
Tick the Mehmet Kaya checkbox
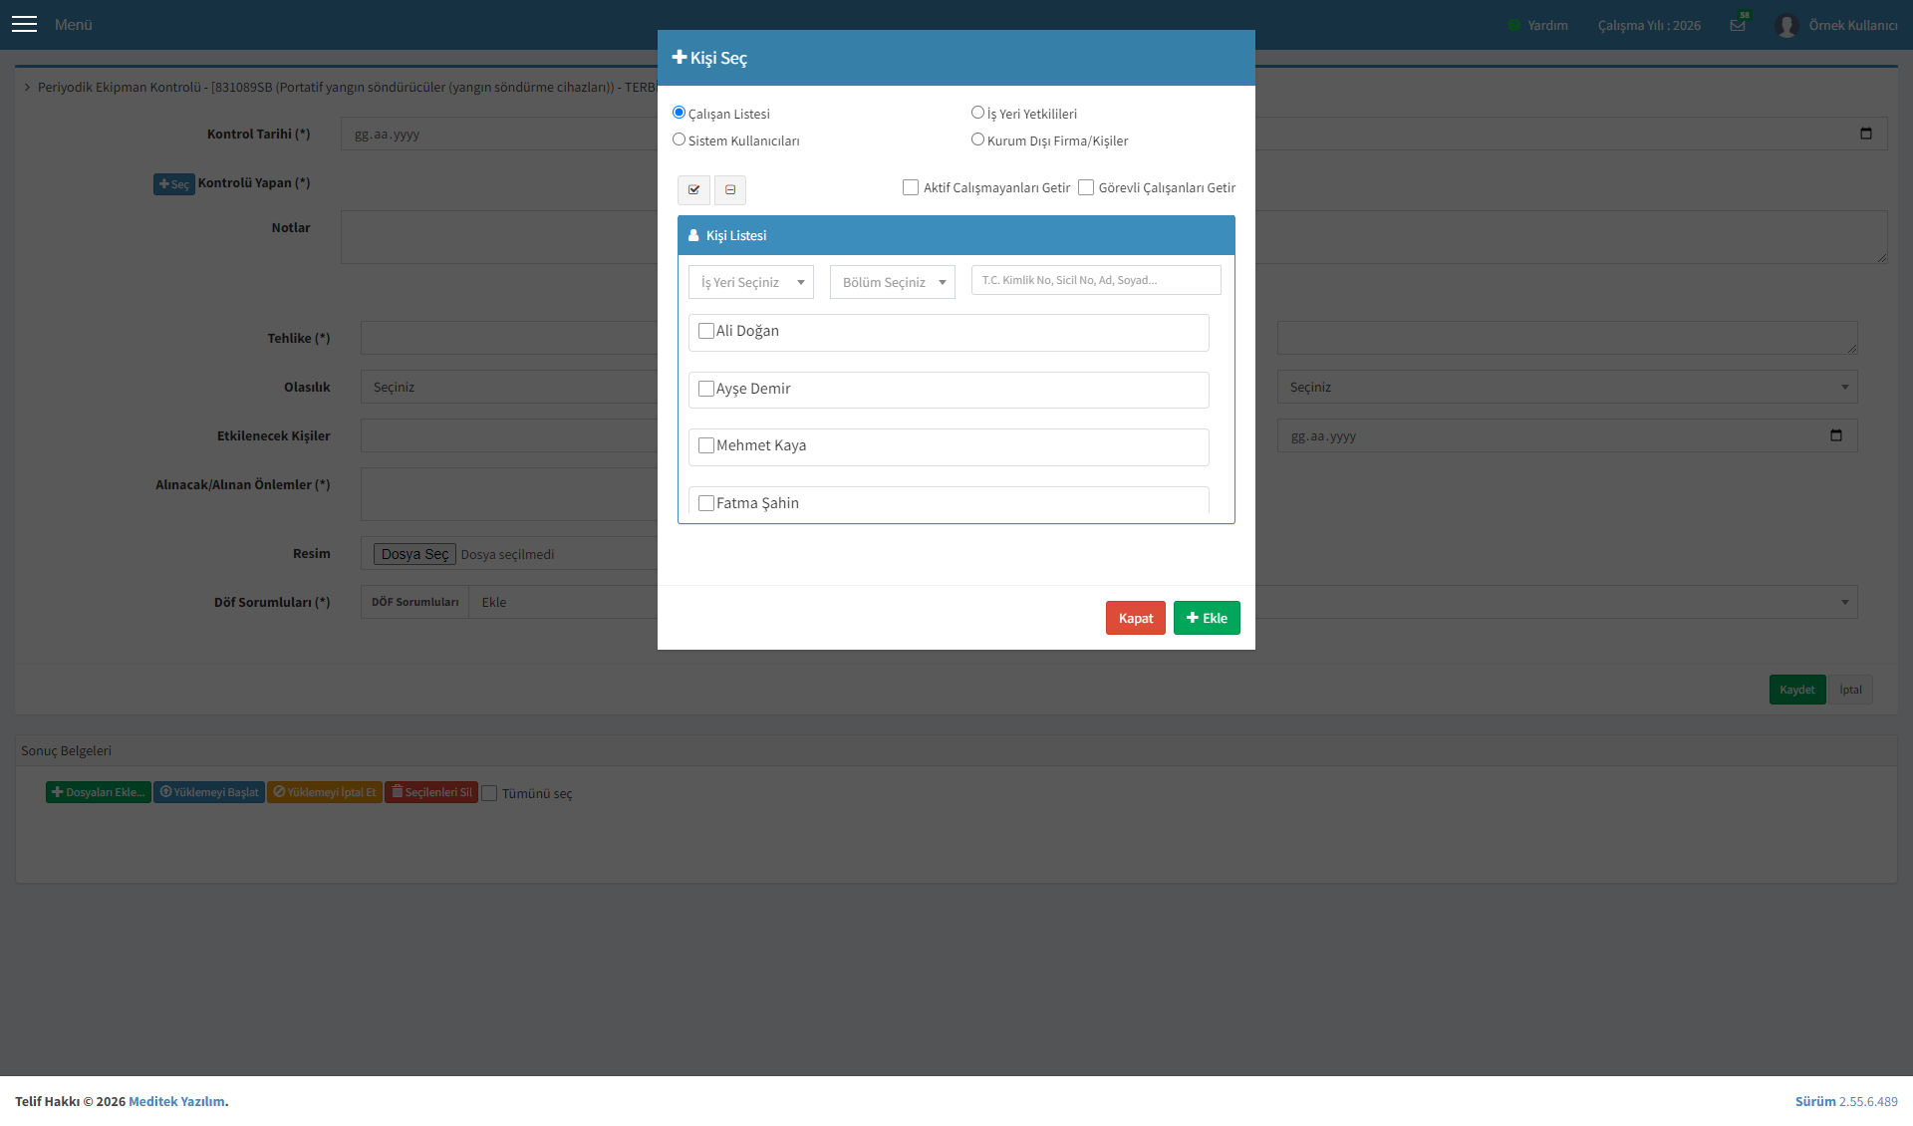[x=706, y=445]
